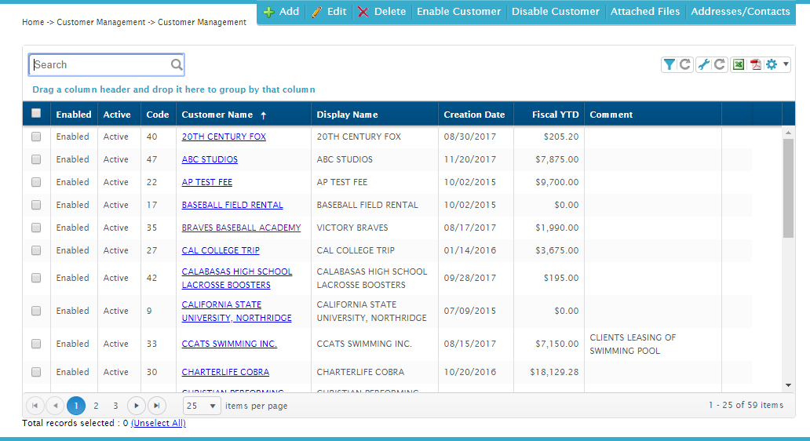Screen dimensions: 810x441
Task: Open the ABC STUDIOS customer link
Action: 210,159
